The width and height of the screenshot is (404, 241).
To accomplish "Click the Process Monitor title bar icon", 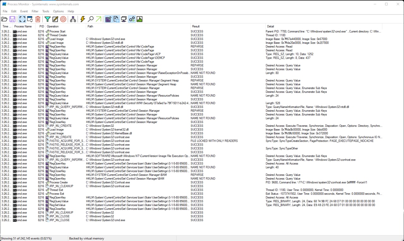I will (4, 4).
